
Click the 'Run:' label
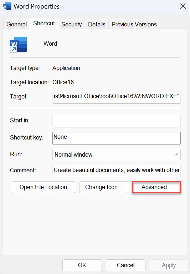tap(16, 154)
